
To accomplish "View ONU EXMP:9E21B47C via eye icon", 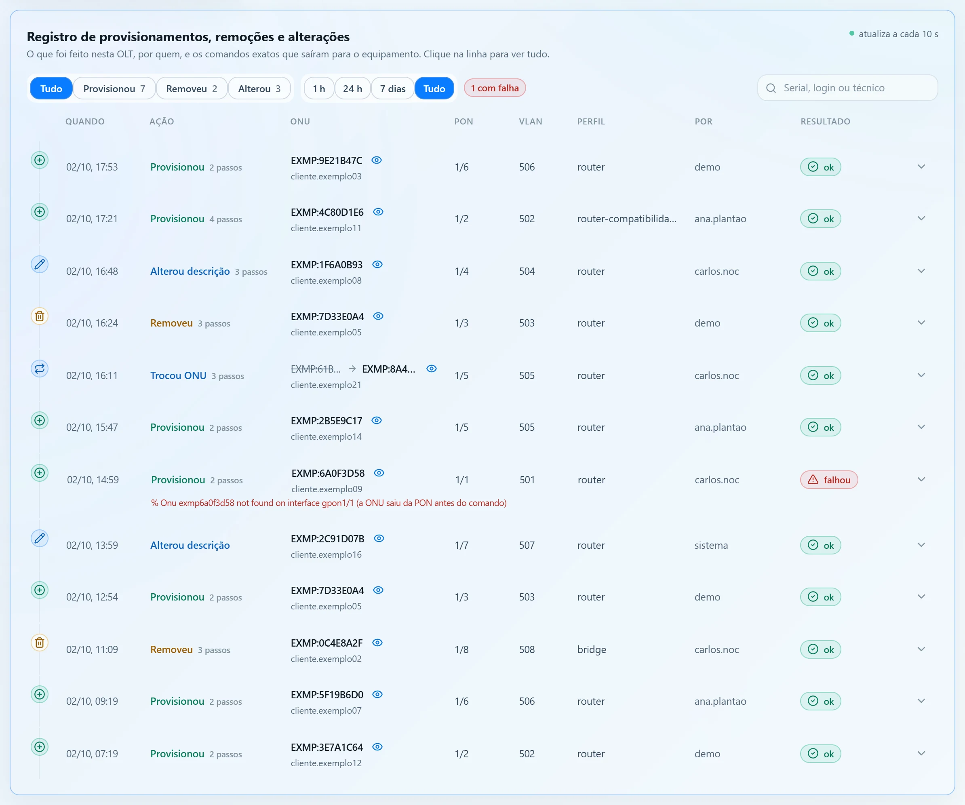I will click(376, 160).
